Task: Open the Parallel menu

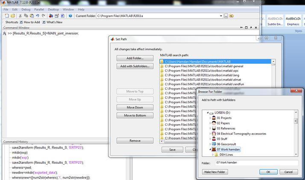Action: [x=39, y=9]
